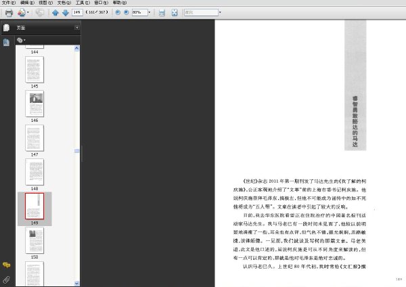The height and width of the screenshot is (287, 406).
Task: Click the thumbnail panel scrollbar thumb
Action: [x=76, y=151]
